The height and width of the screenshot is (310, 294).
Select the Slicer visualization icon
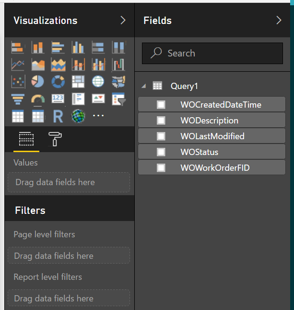click(118, 99)
